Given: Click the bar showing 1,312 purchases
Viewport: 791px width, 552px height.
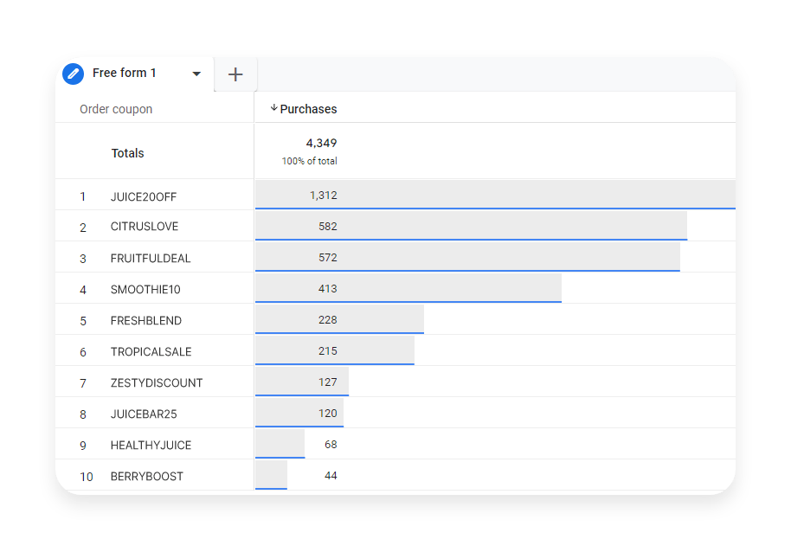Looking at the screenshot, I should [493, 195].
